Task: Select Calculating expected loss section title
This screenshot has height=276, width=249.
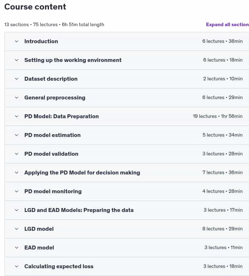Action: [x=59, y=266]
